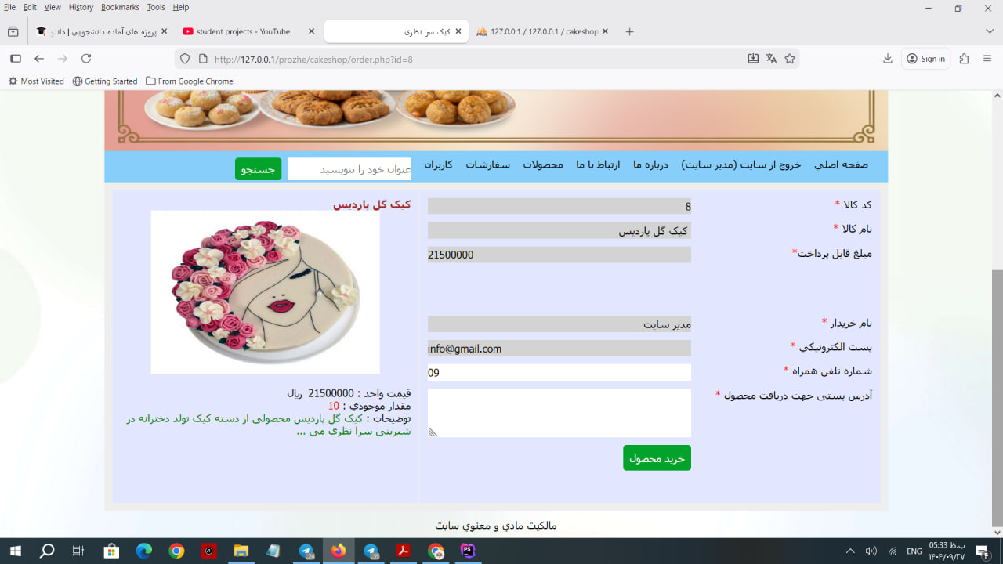Open a new browser tab
Viewport: 1003px width, 564px height.
coord(629,32)
